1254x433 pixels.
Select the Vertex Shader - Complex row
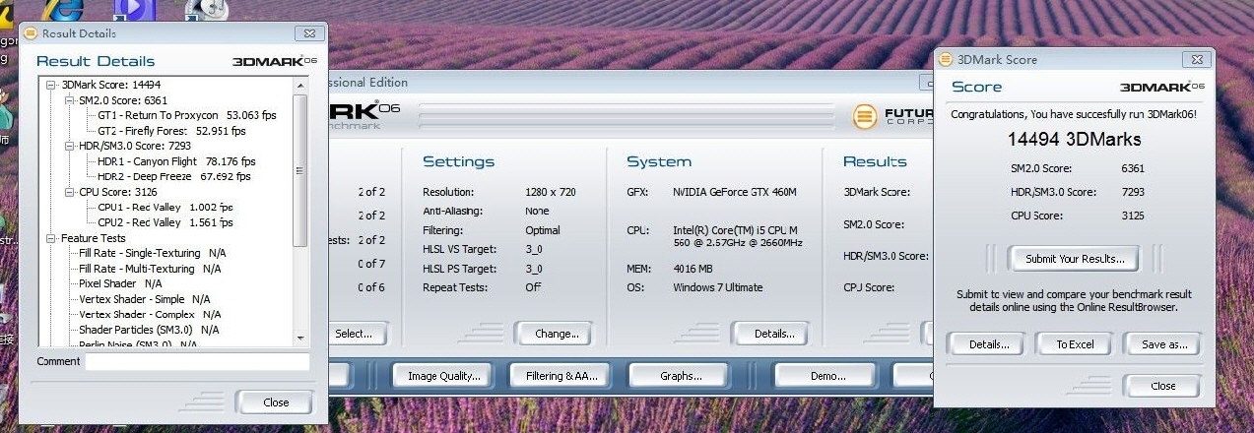pos(149,314)
